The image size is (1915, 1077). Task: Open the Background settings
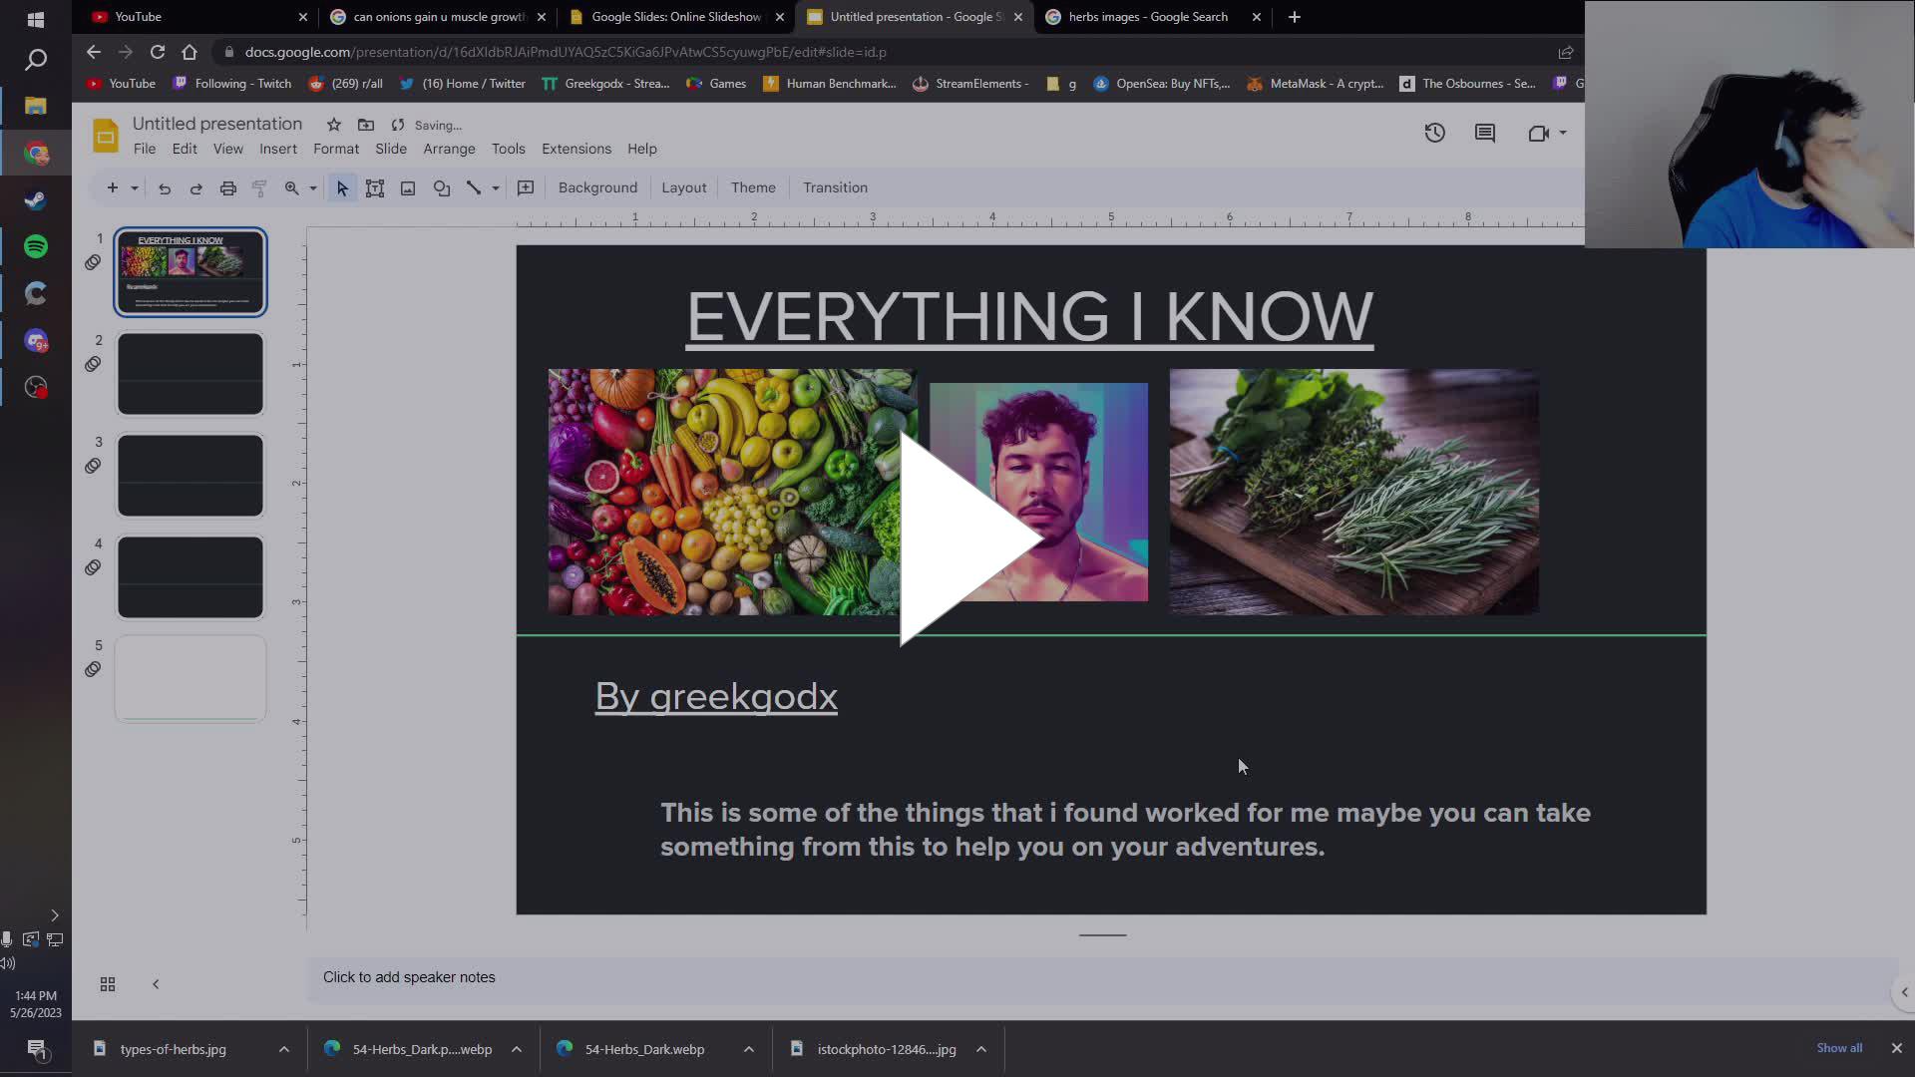pos(597,187)
